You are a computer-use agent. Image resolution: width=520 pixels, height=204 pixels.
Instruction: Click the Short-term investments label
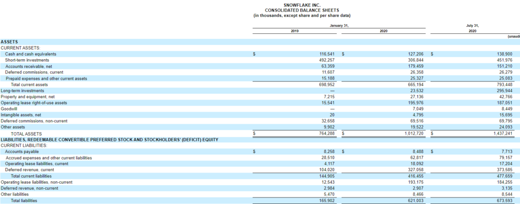click(x=27, y=60)
